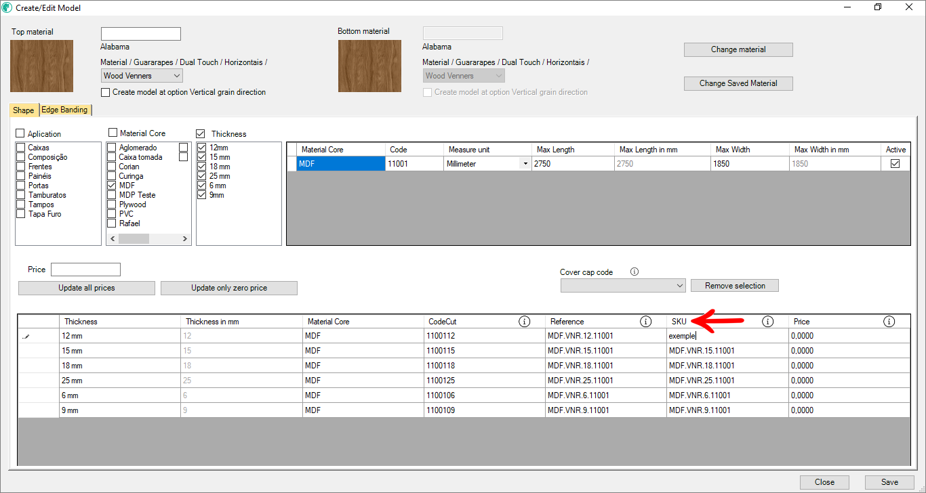Enable the MDP Teste material core checkbox

coord(112,195)
